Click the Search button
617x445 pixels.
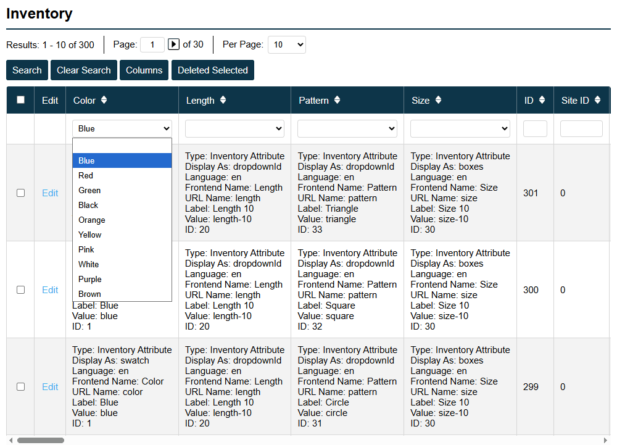(27, 70)
